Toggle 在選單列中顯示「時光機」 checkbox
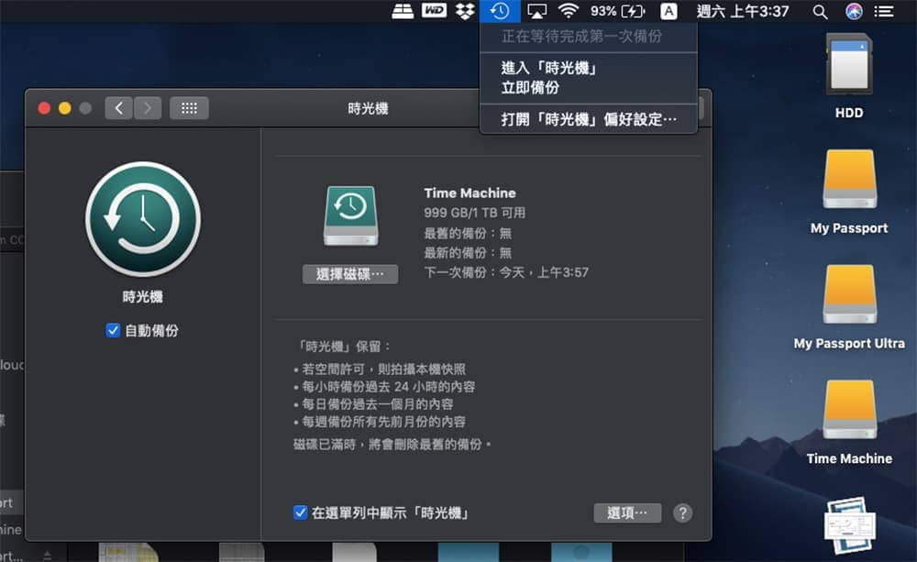The image size is (917, 562). pyautogui.click(x=300, y=512)
